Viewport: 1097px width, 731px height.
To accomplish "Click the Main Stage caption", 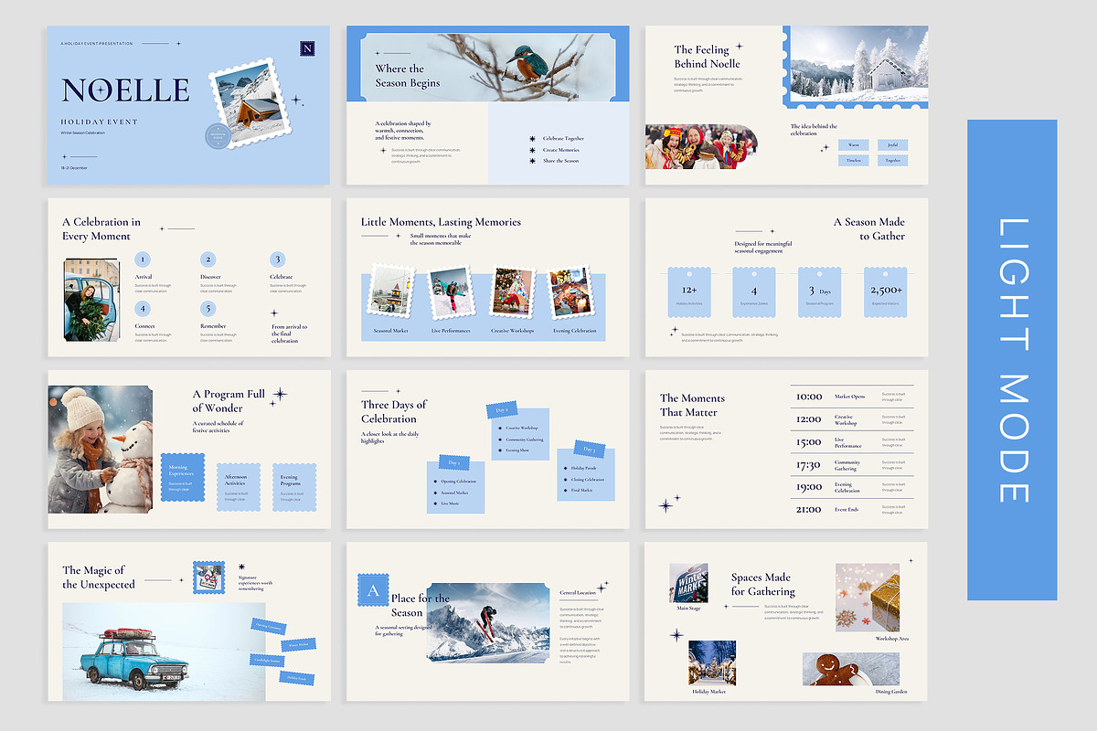I will pyautogui.click(x=688, y=608).
